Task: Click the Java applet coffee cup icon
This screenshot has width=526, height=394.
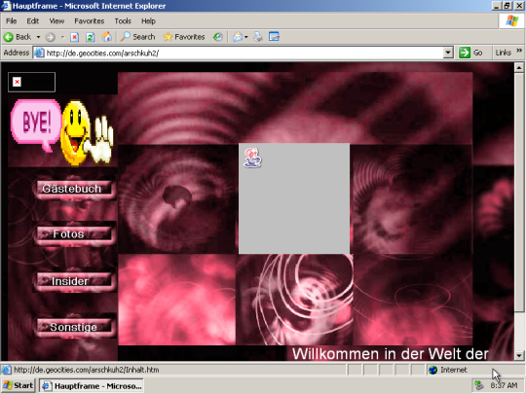Action: [x=252, y=158]
